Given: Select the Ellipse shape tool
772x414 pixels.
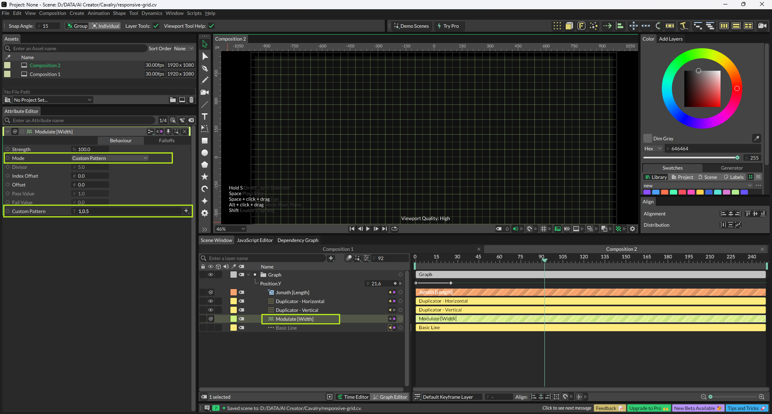Looking at the screenshot, I should point(205,153).
